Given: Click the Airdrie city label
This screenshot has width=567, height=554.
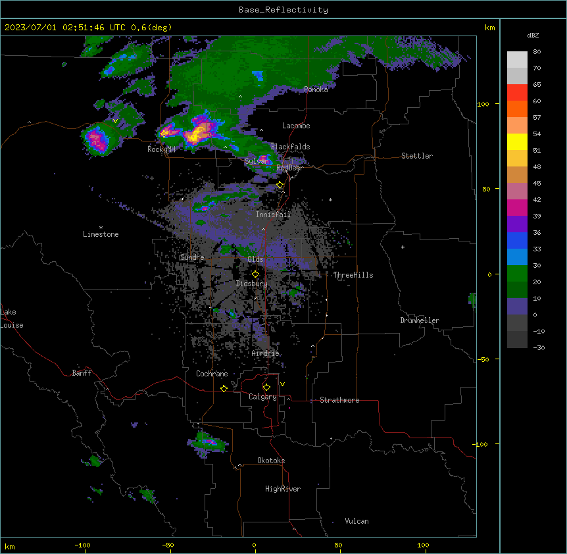Looking at the screenshot, I should click(266, 353).
